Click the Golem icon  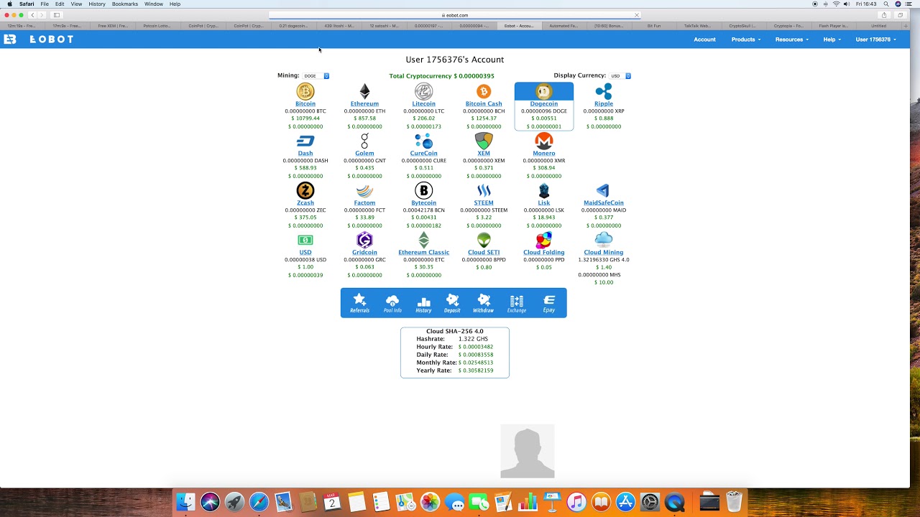(x=364, y=141)
